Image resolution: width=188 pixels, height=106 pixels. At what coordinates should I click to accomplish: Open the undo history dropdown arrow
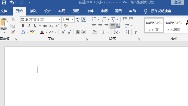pos(16,2)
